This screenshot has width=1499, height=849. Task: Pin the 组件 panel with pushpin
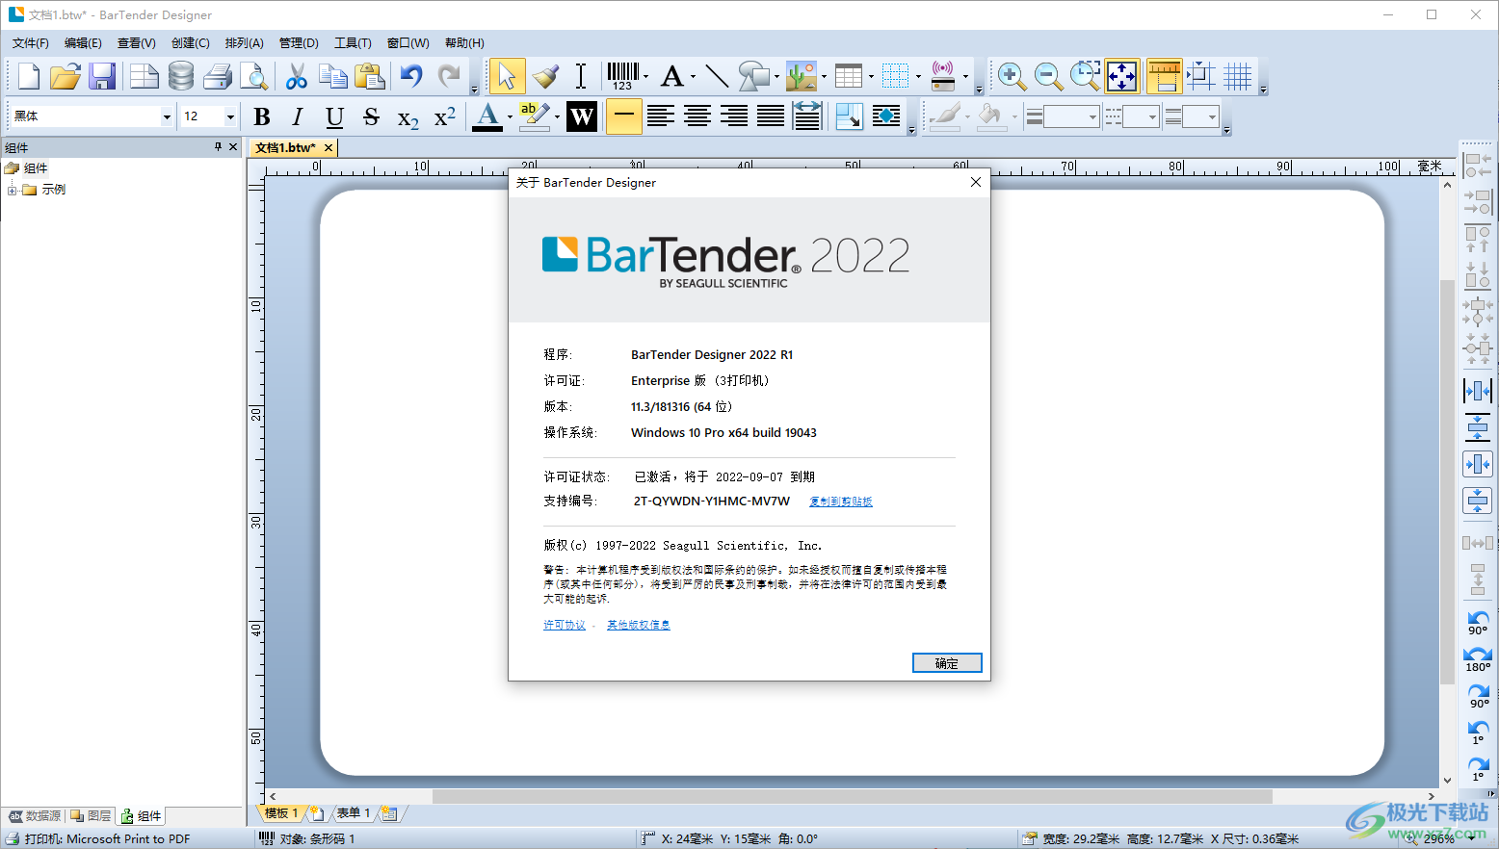(219, 146)
